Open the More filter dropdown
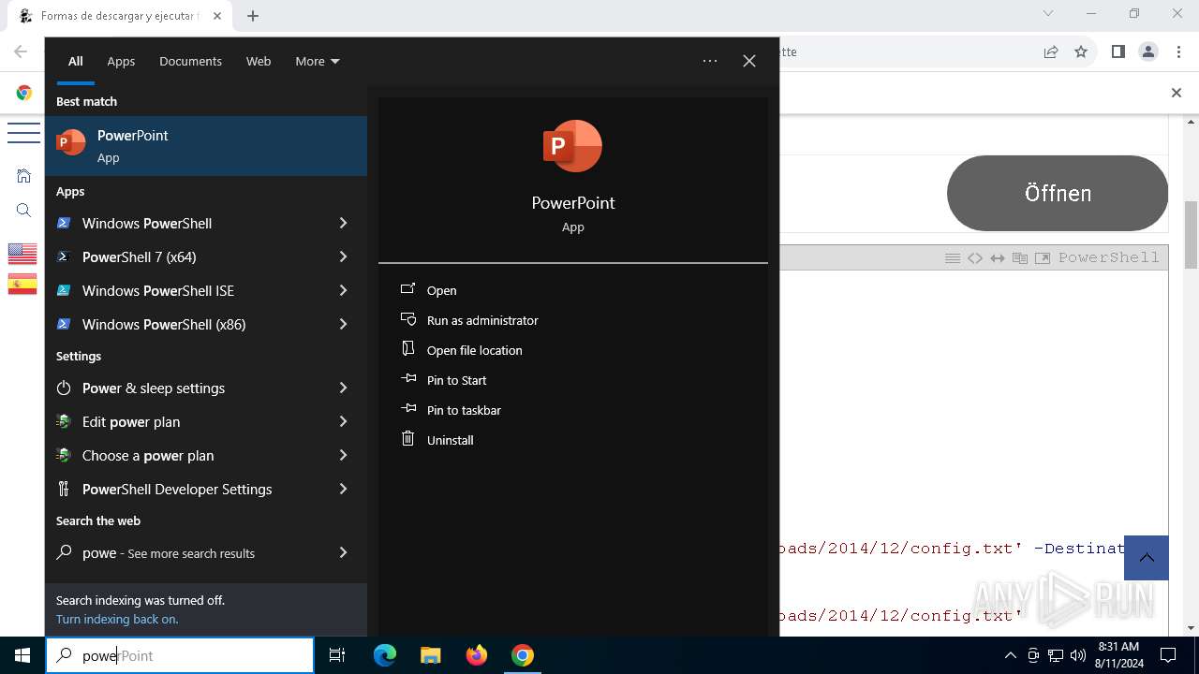This screenshot has width=1199, height=674. tap(318, 61)
